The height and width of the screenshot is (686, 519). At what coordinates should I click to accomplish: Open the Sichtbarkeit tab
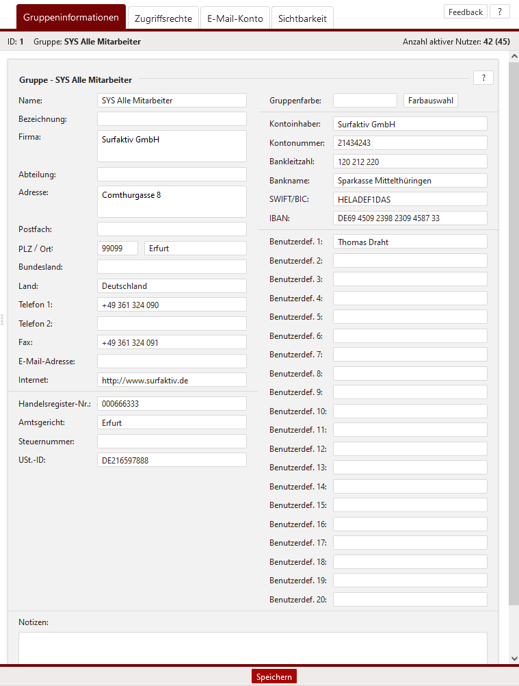pyautogui.click(x=302, y=18)
